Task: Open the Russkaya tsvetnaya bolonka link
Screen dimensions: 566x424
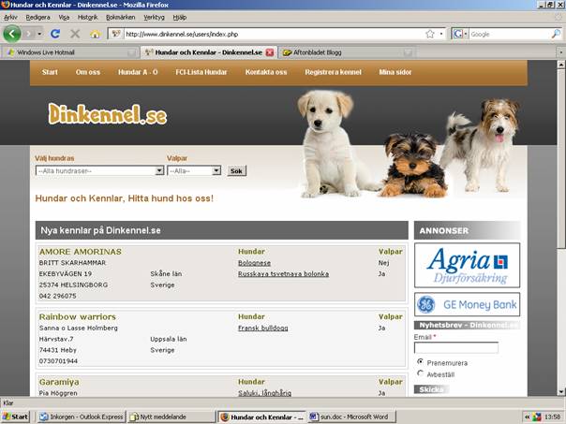Action: click(x=283, y=274)
